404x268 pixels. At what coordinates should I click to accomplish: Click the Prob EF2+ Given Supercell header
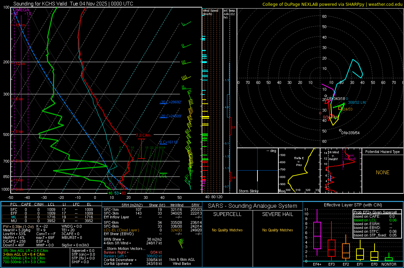tap(375, 212)
